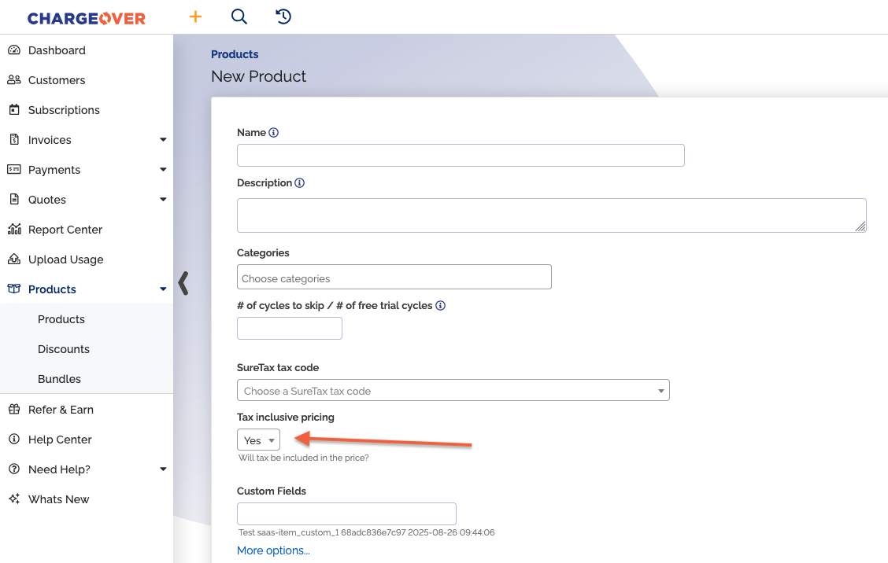
Task: Click the Description info icon
Action: (x=300, y=183)
